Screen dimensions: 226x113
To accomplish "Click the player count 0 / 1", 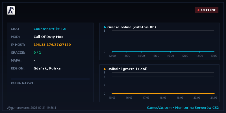I will [37, 53].
